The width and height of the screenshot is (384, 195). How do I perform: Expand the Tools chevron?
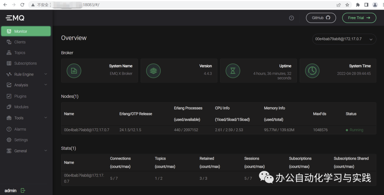[x=46, y=118]
